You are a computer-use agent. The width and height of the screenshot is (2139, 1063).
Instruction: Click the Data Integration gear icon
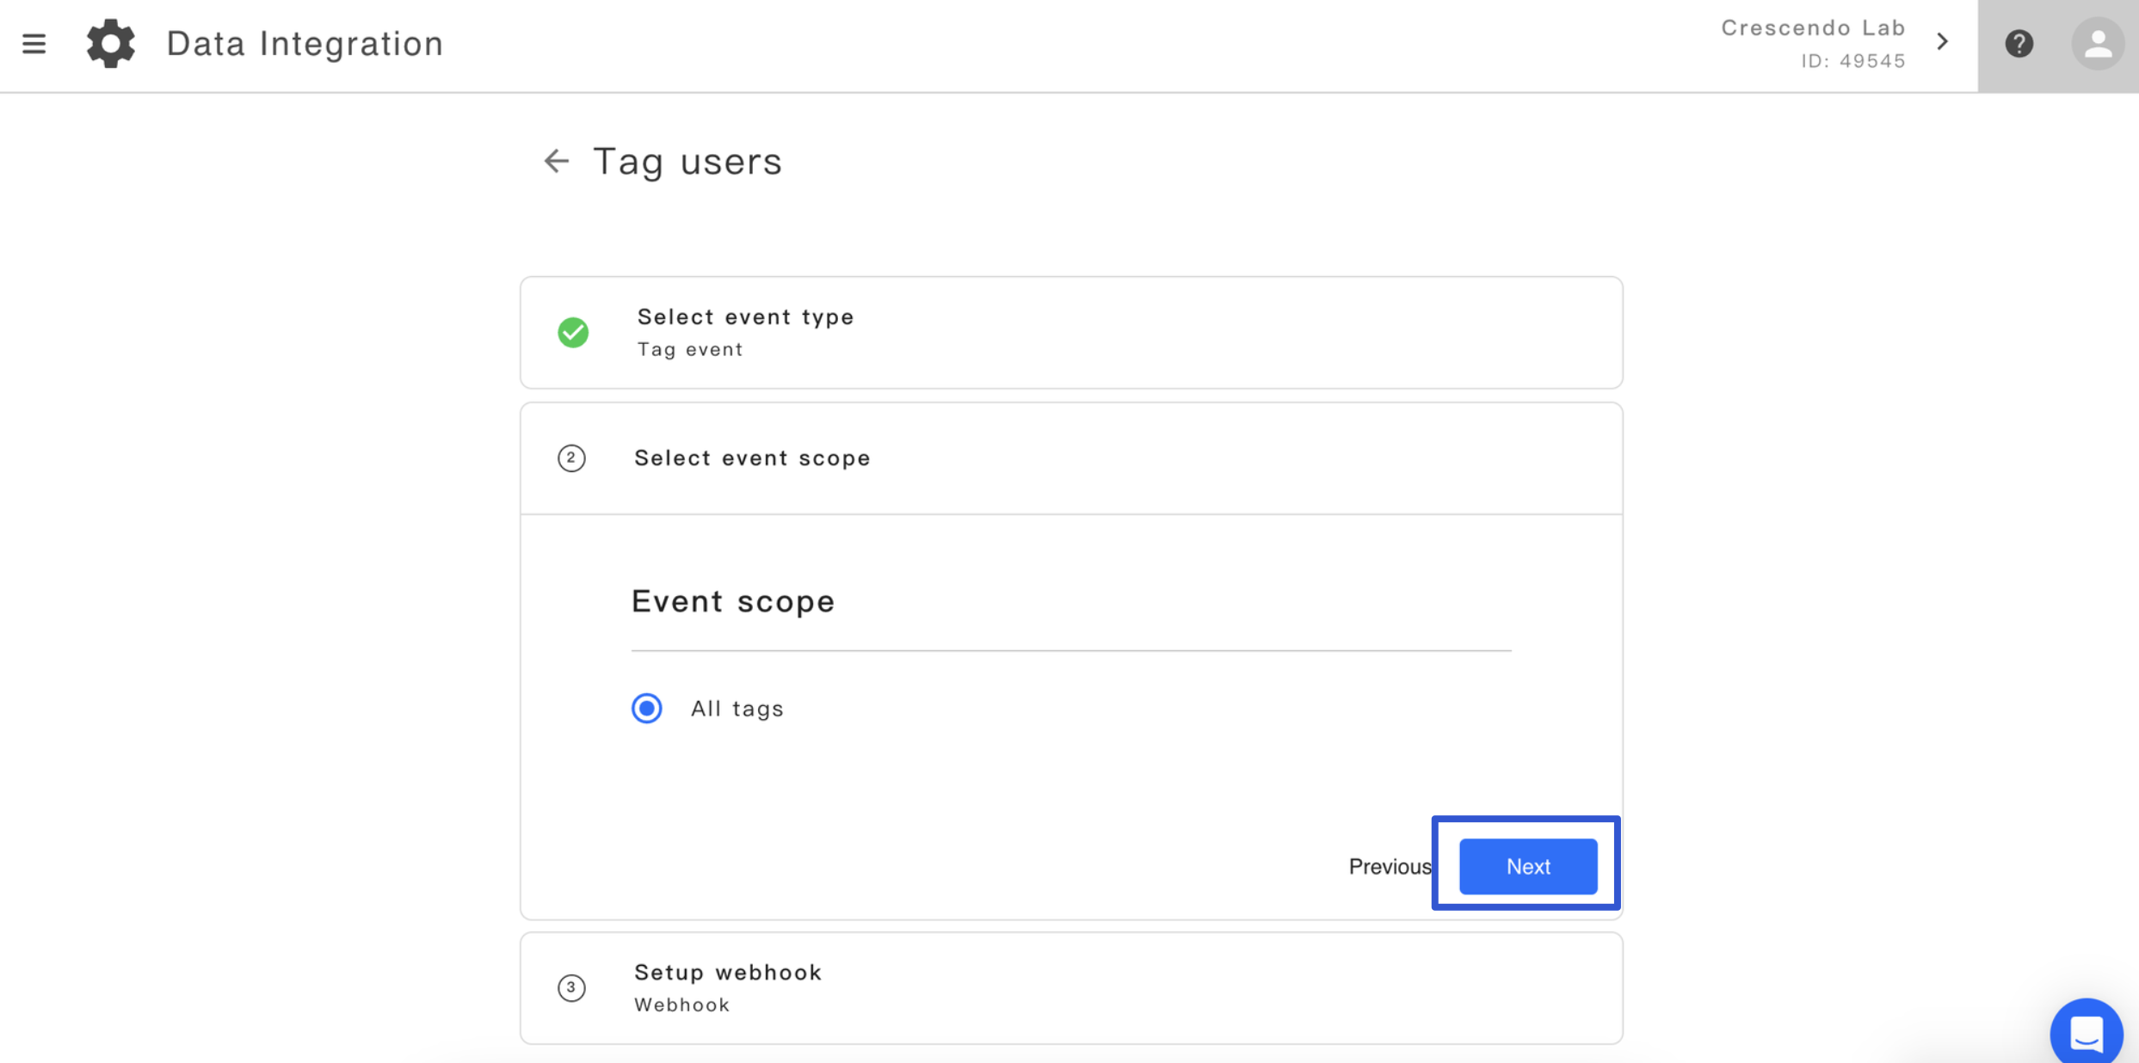tap(111, 43)
